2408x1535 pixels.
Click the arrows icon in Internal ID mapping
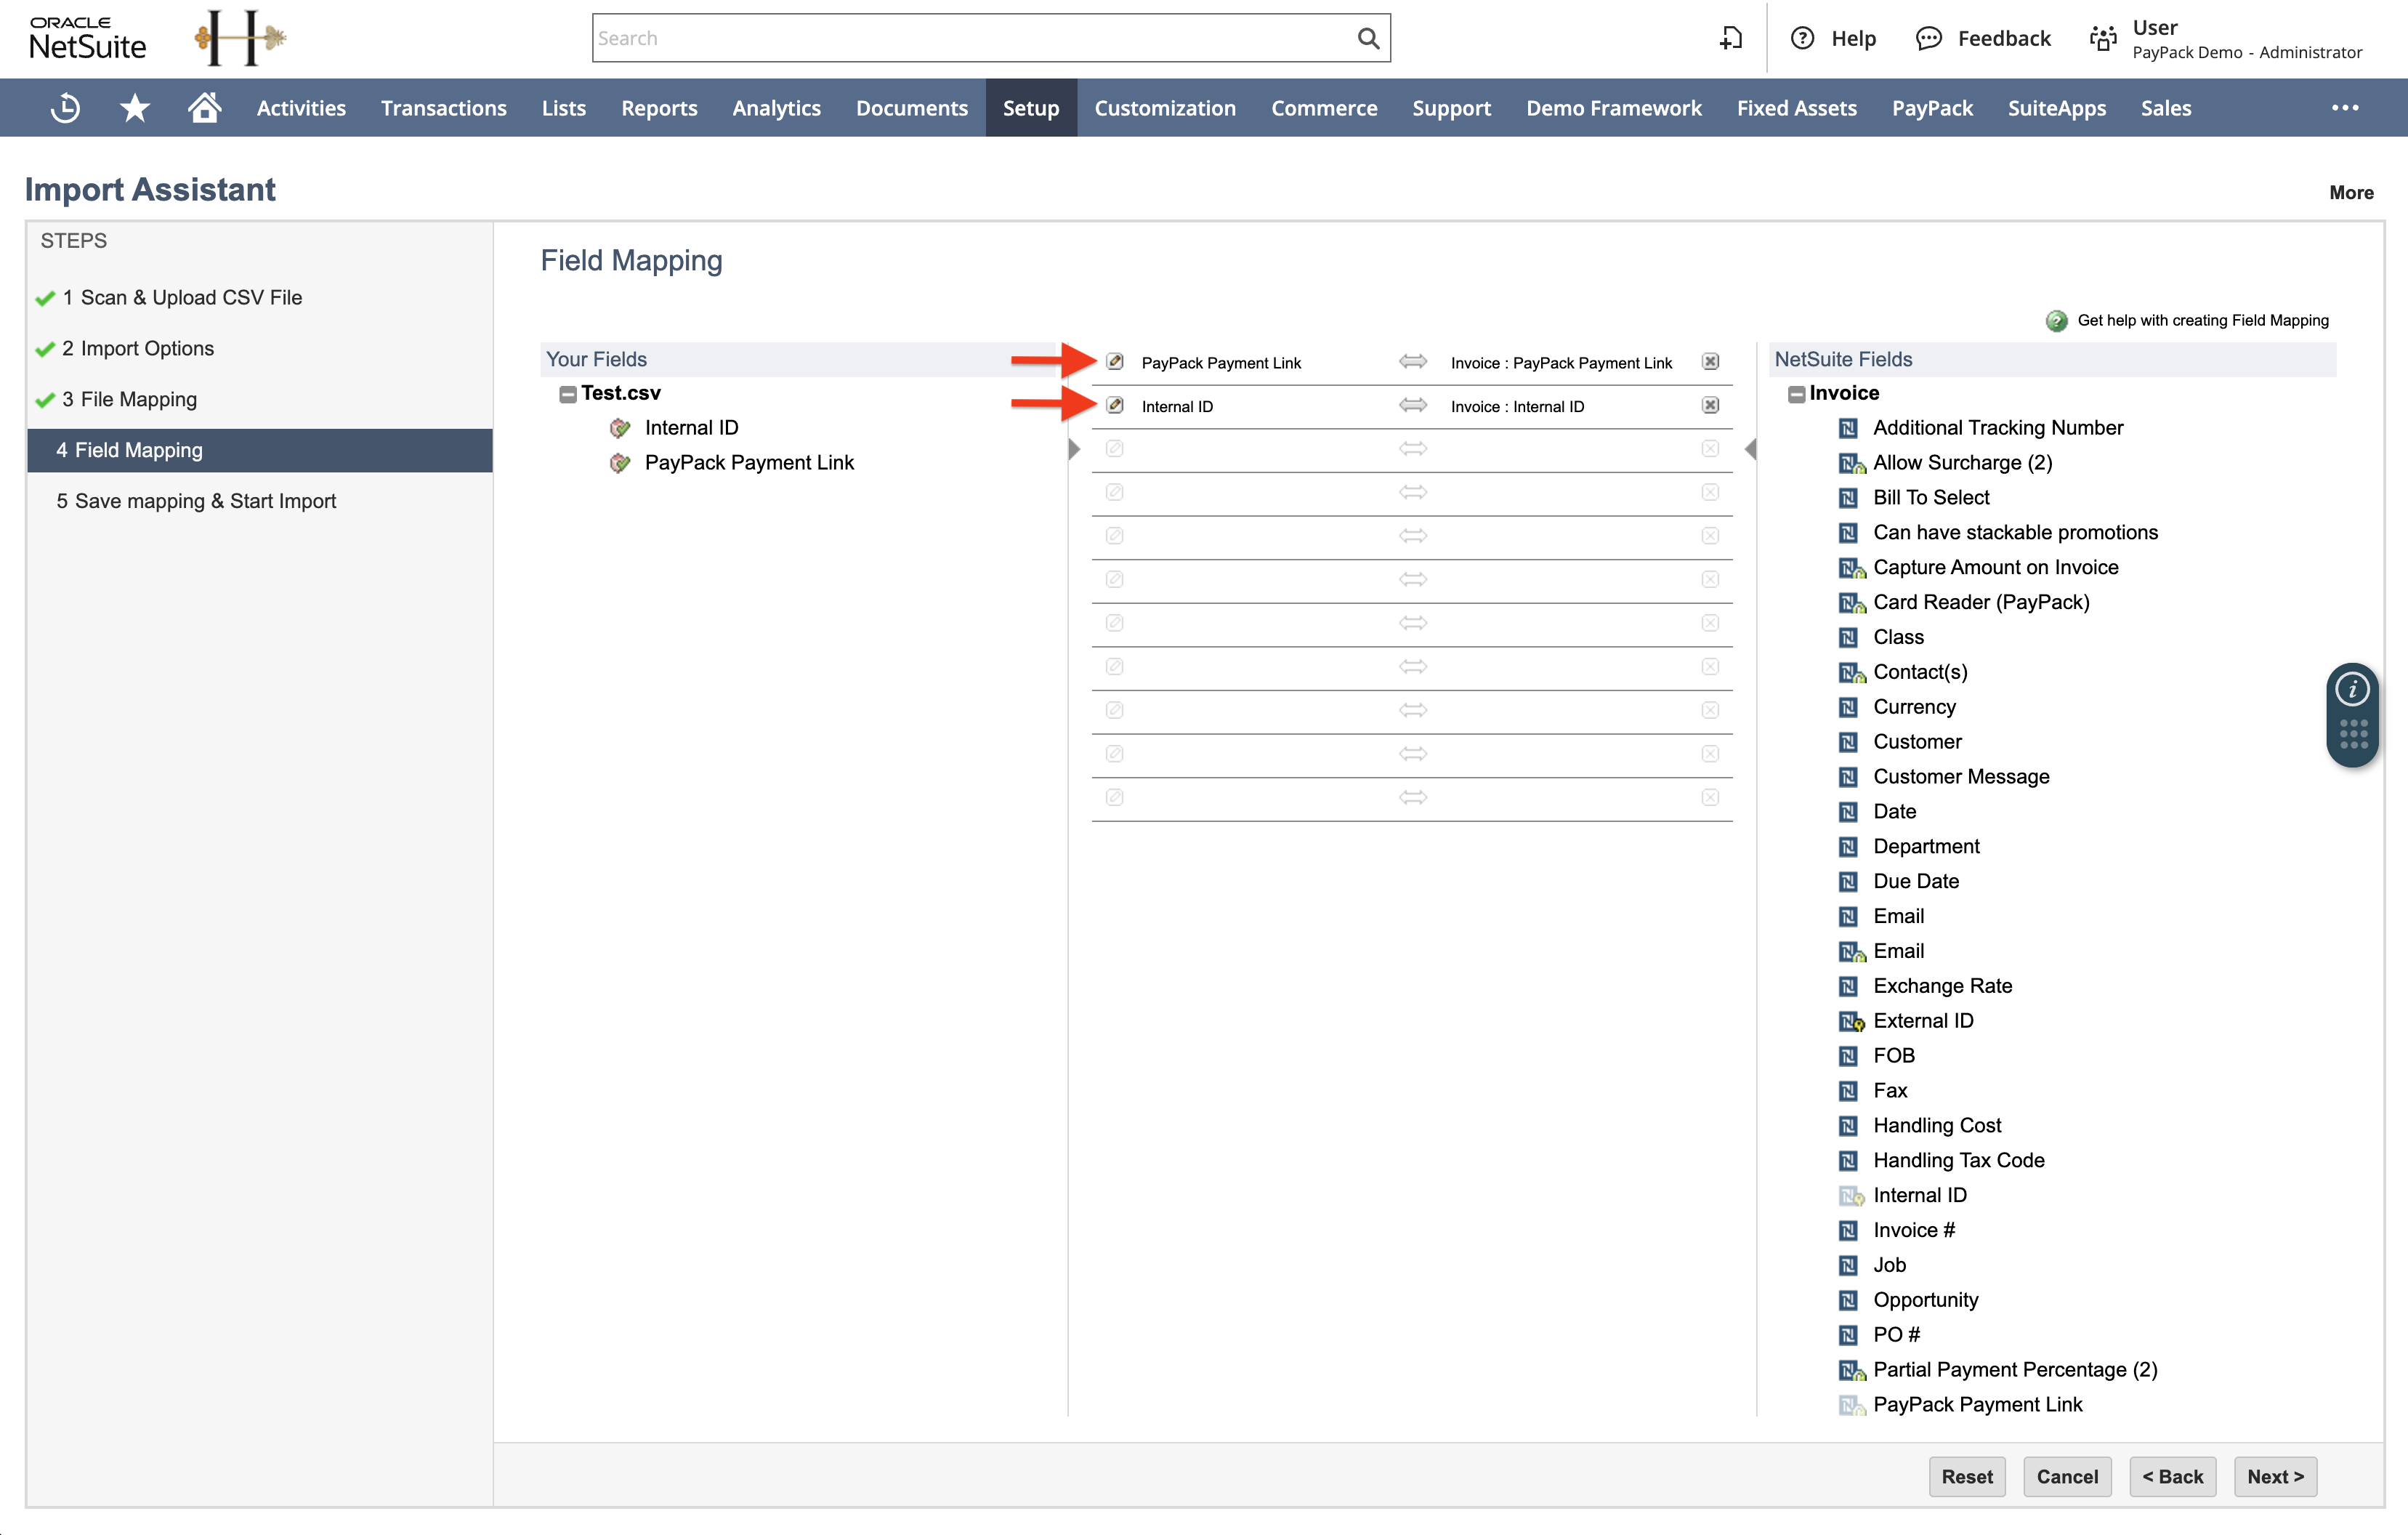1413,405
